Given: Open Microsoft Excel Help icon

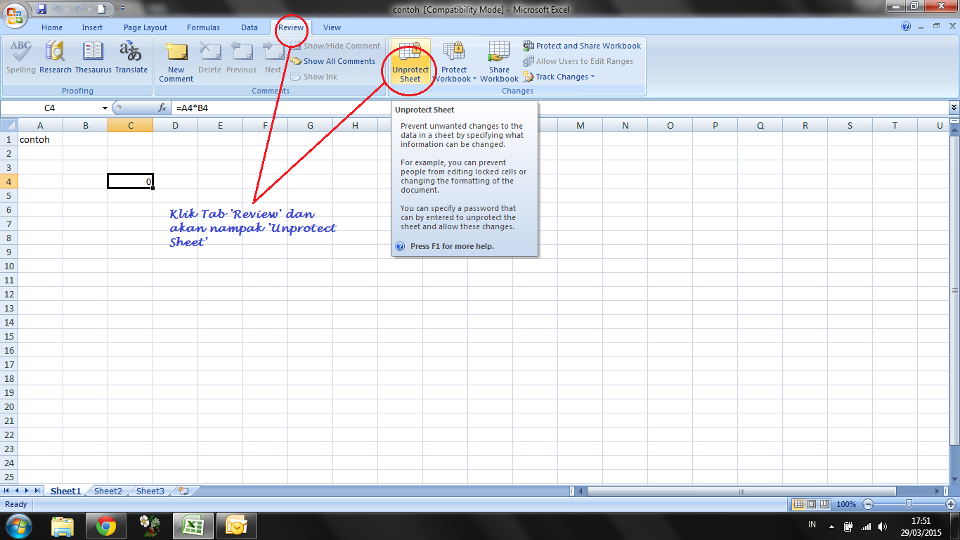Looking at the screenshot, I should [907, 27].
